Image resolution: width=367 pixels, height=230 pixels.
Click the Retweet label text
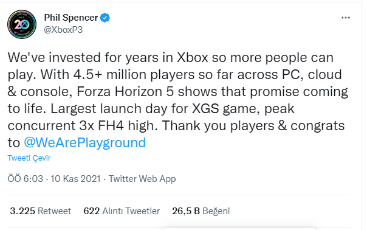[54, 211]
